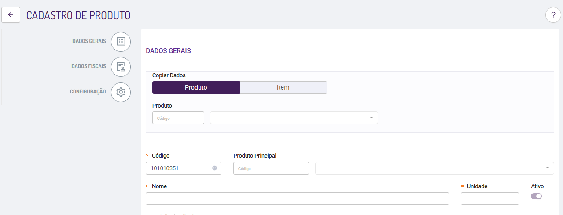Click the Produto Principal label
Screen dimensions: 563x215
(x=255, y=155)
